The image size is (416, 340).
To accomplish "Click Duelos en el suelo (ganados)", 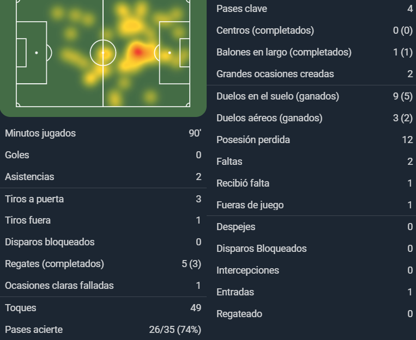I will 311,96.
